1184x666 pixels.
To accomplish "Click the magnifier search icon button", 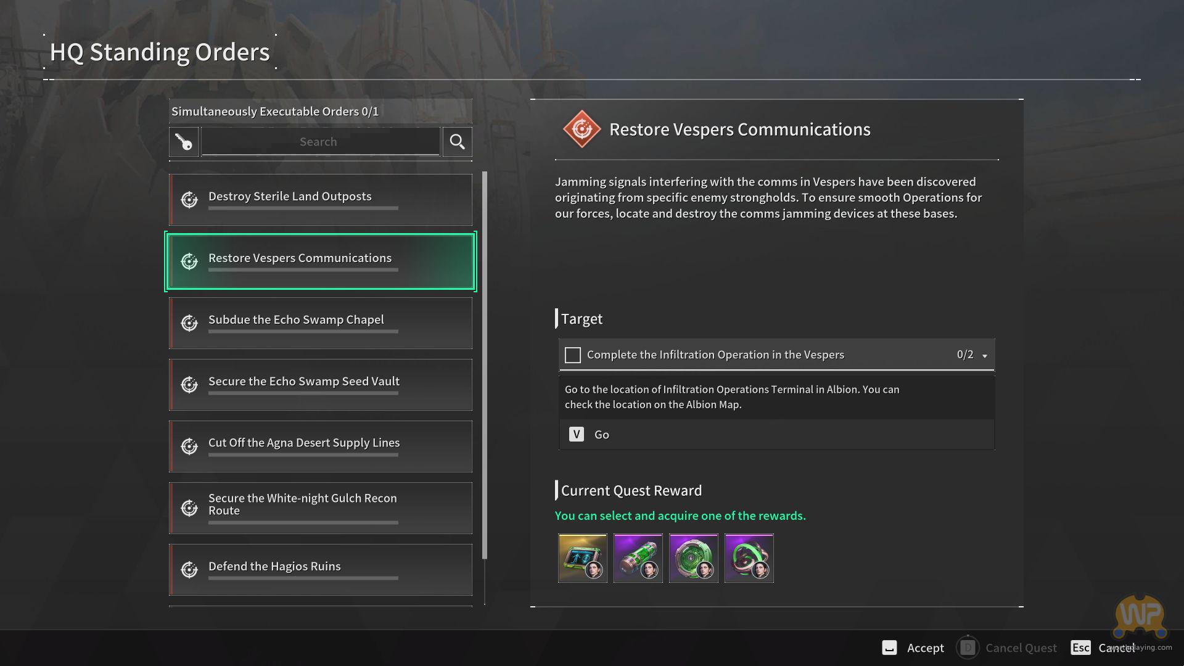I will click(457, 142).
